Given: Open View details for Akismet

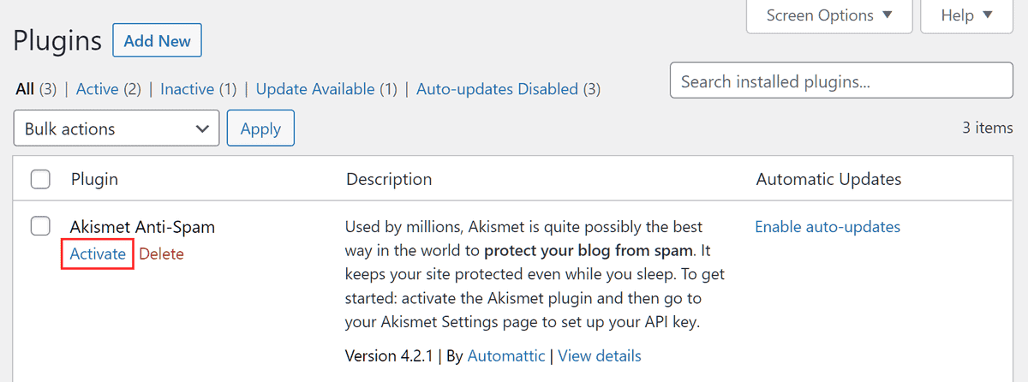Looking at the screenshot, I should point(599,355).
